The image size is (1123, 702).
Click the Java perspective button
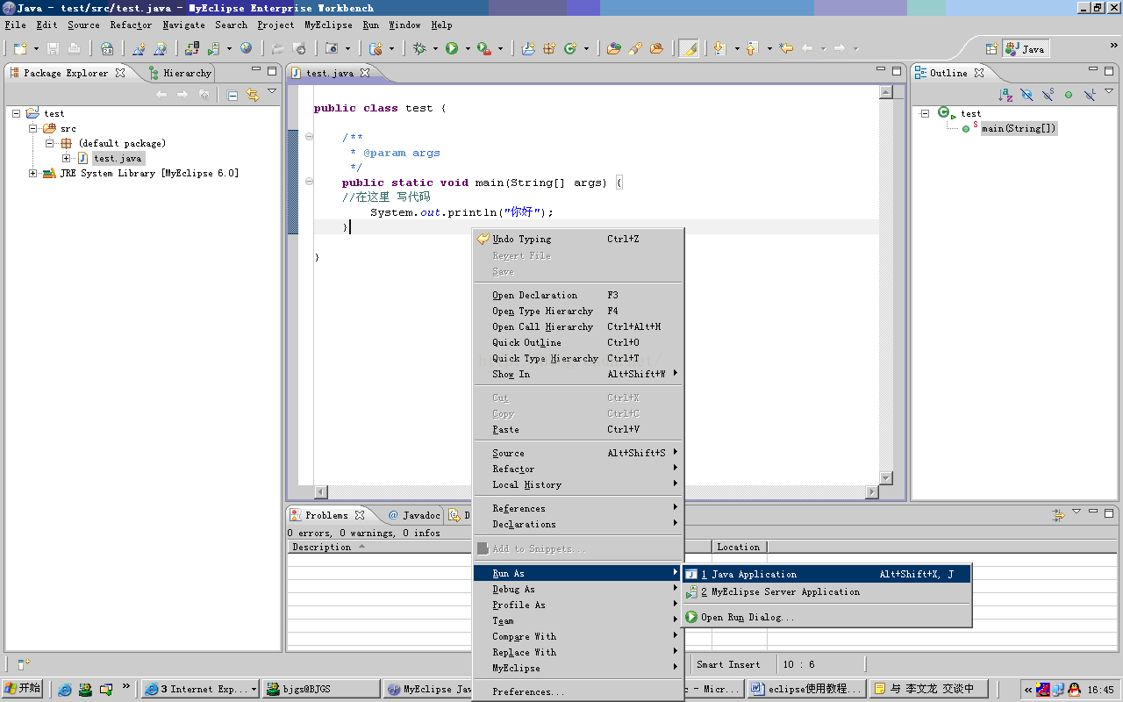(x=1026, y=49)
